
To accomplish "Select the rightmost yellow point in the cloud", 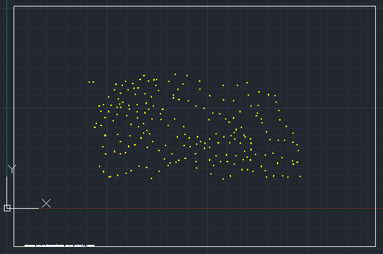I will 300,176.
